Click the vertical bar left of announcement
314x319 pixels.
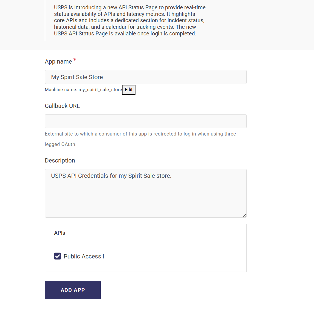45,20
